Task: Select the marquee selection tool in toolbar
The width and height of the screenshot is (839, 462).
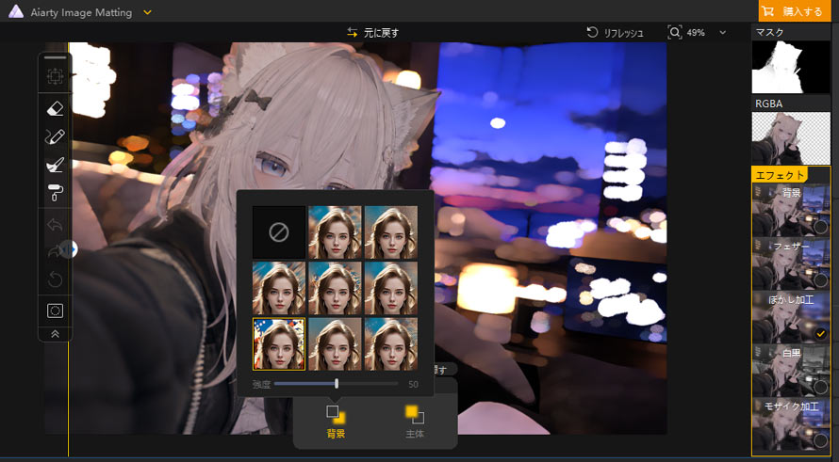Action: point(55,76)
